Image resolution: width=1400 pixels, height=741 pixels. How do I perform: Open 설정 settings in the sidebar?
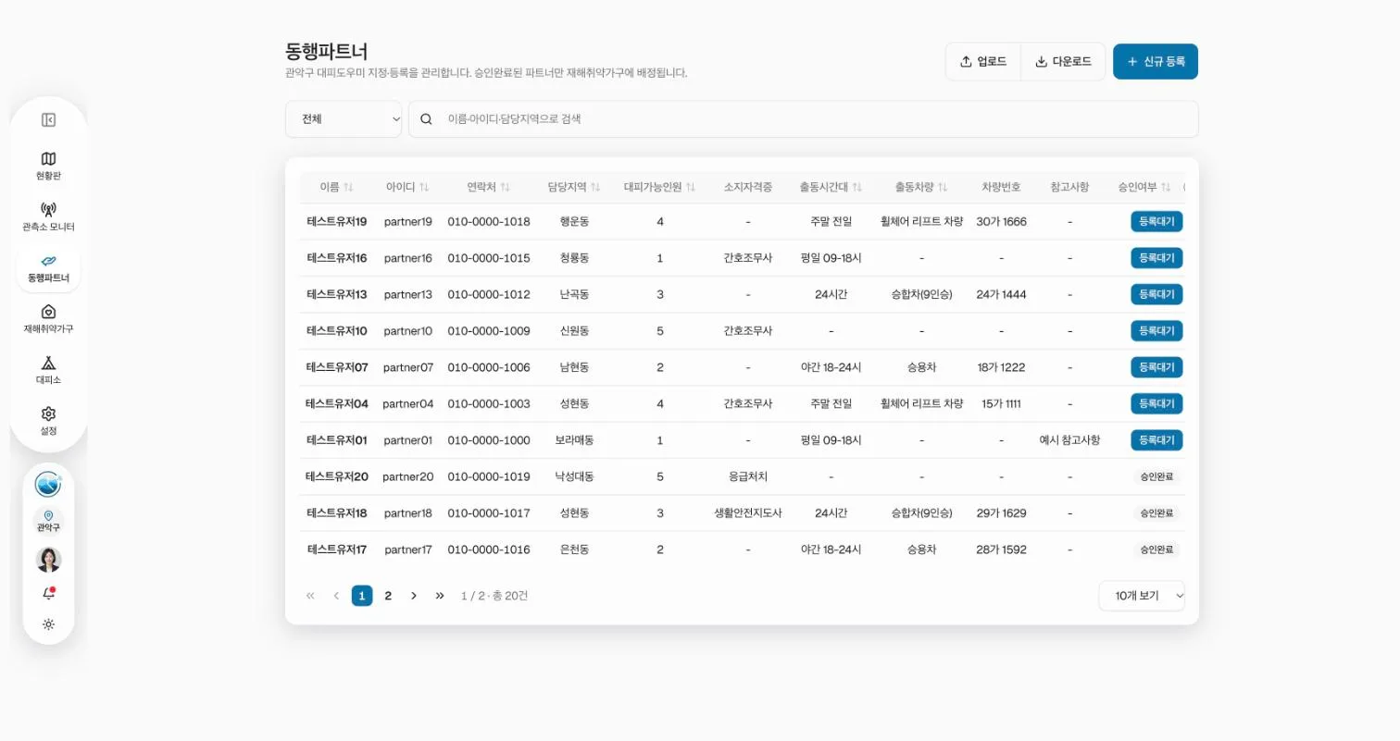click(48, 421)
